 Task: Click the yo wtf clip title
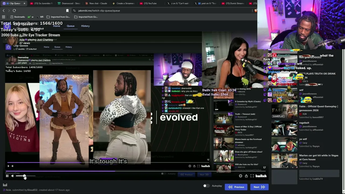point(303,139)
